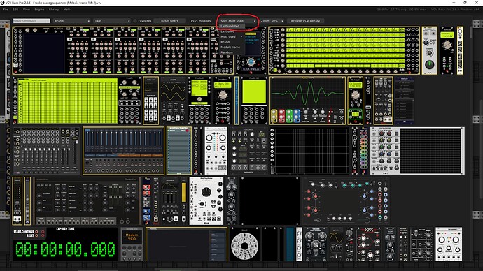Open the File menu
483x271 pixels.
(6, 10)
